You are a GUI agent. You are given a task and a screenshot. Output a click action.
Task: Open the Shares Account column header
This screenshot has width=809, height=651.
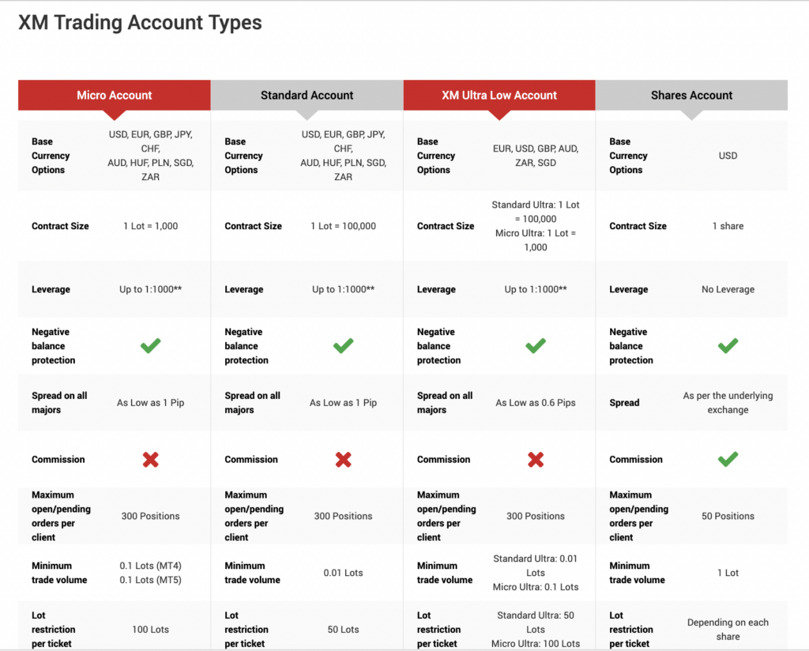tap(691, 95)
